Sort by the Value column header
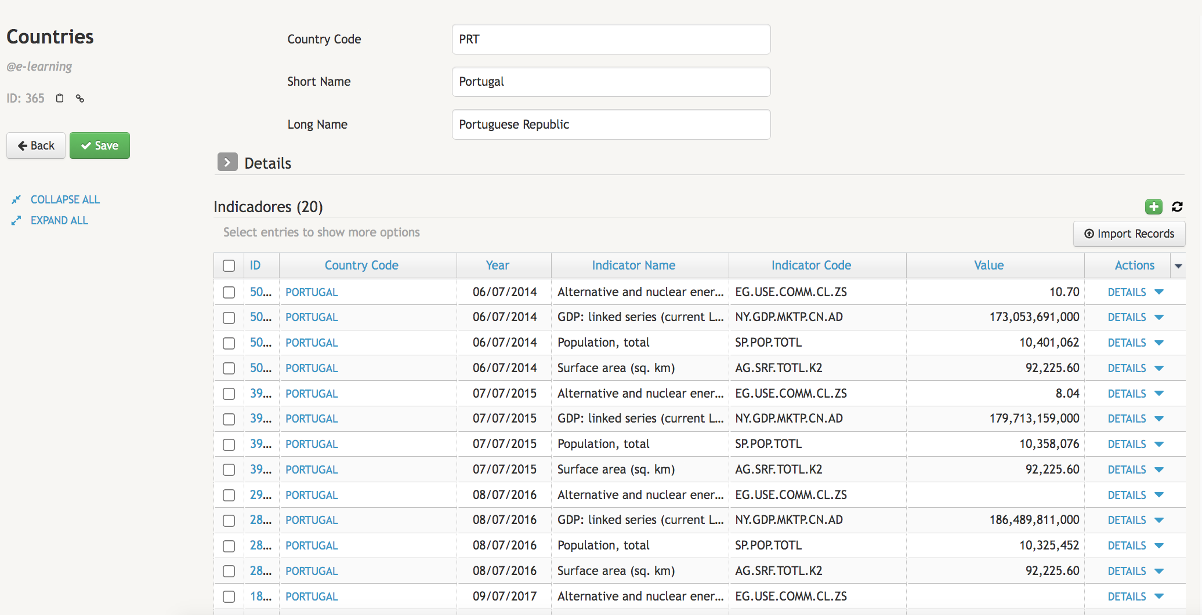This screenshot has width=1202, height=615. [x=989, y=265]
